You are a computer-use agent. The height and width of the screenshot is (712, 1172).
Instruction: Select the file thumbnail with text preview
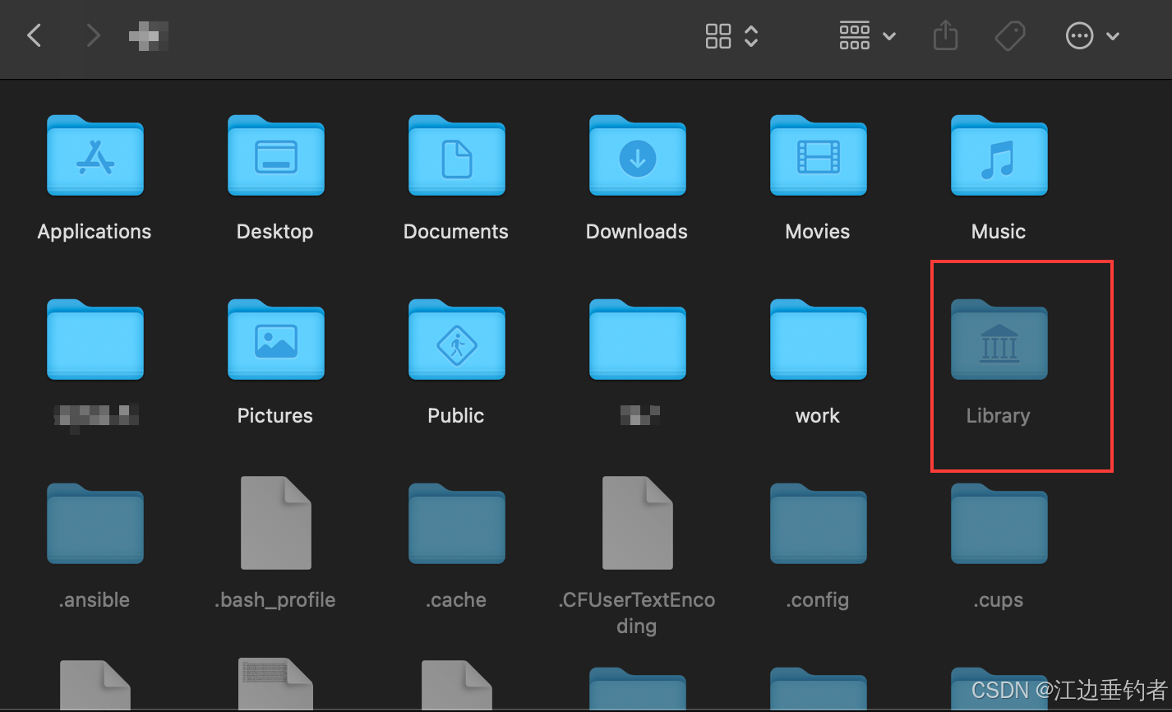(276, 683)
